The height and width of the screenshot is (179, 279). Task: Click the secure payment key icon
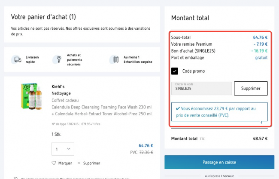[x=59, y=59]
